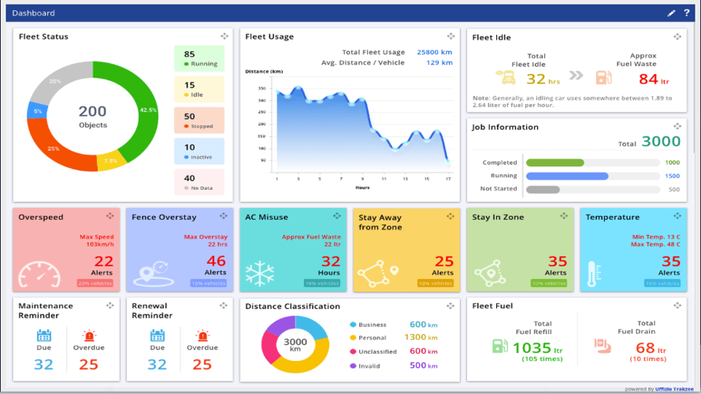Click the fuel pump icon under Fuel Refill
701x394 pixels.
(x=499, y=346)
